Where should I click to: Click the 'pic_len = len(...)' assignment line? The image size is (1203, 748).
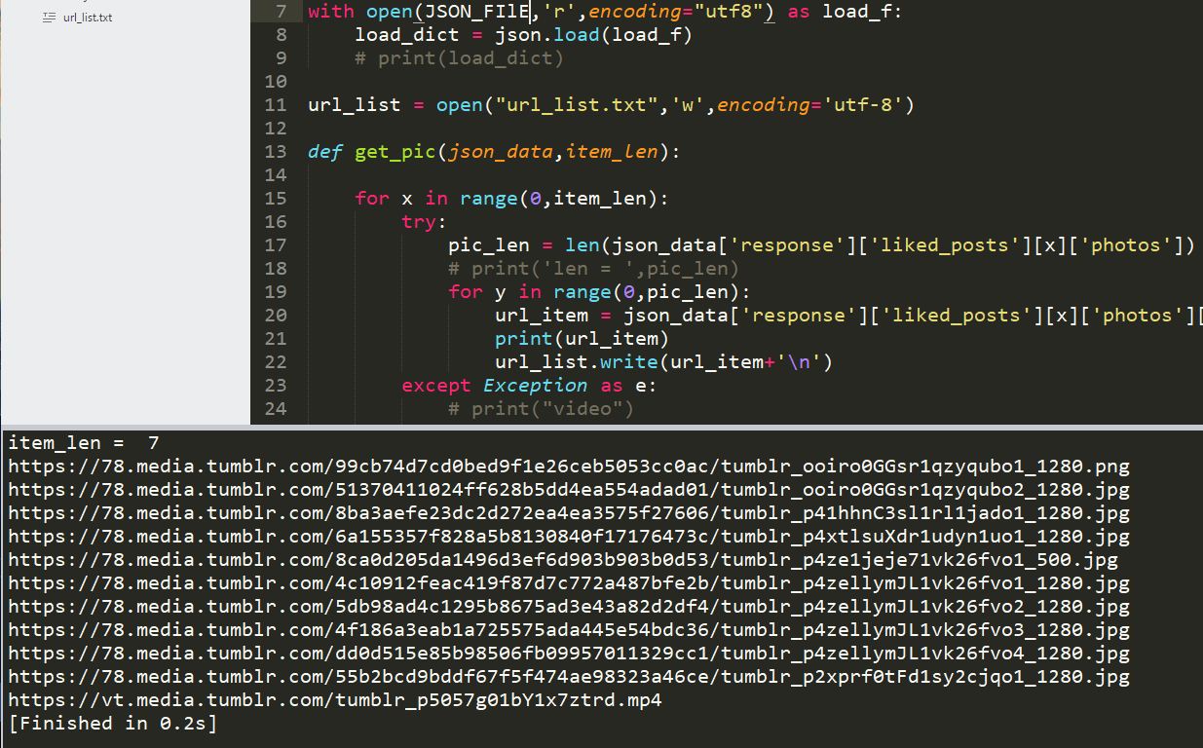821,245
